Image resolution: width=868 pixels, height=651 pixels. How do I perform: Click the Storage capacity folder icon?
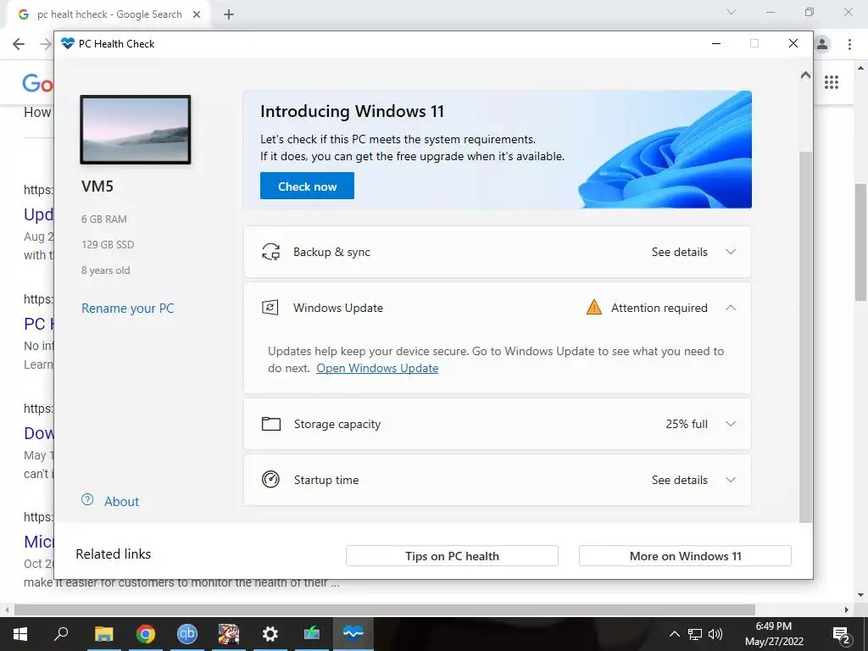point(270,424)
